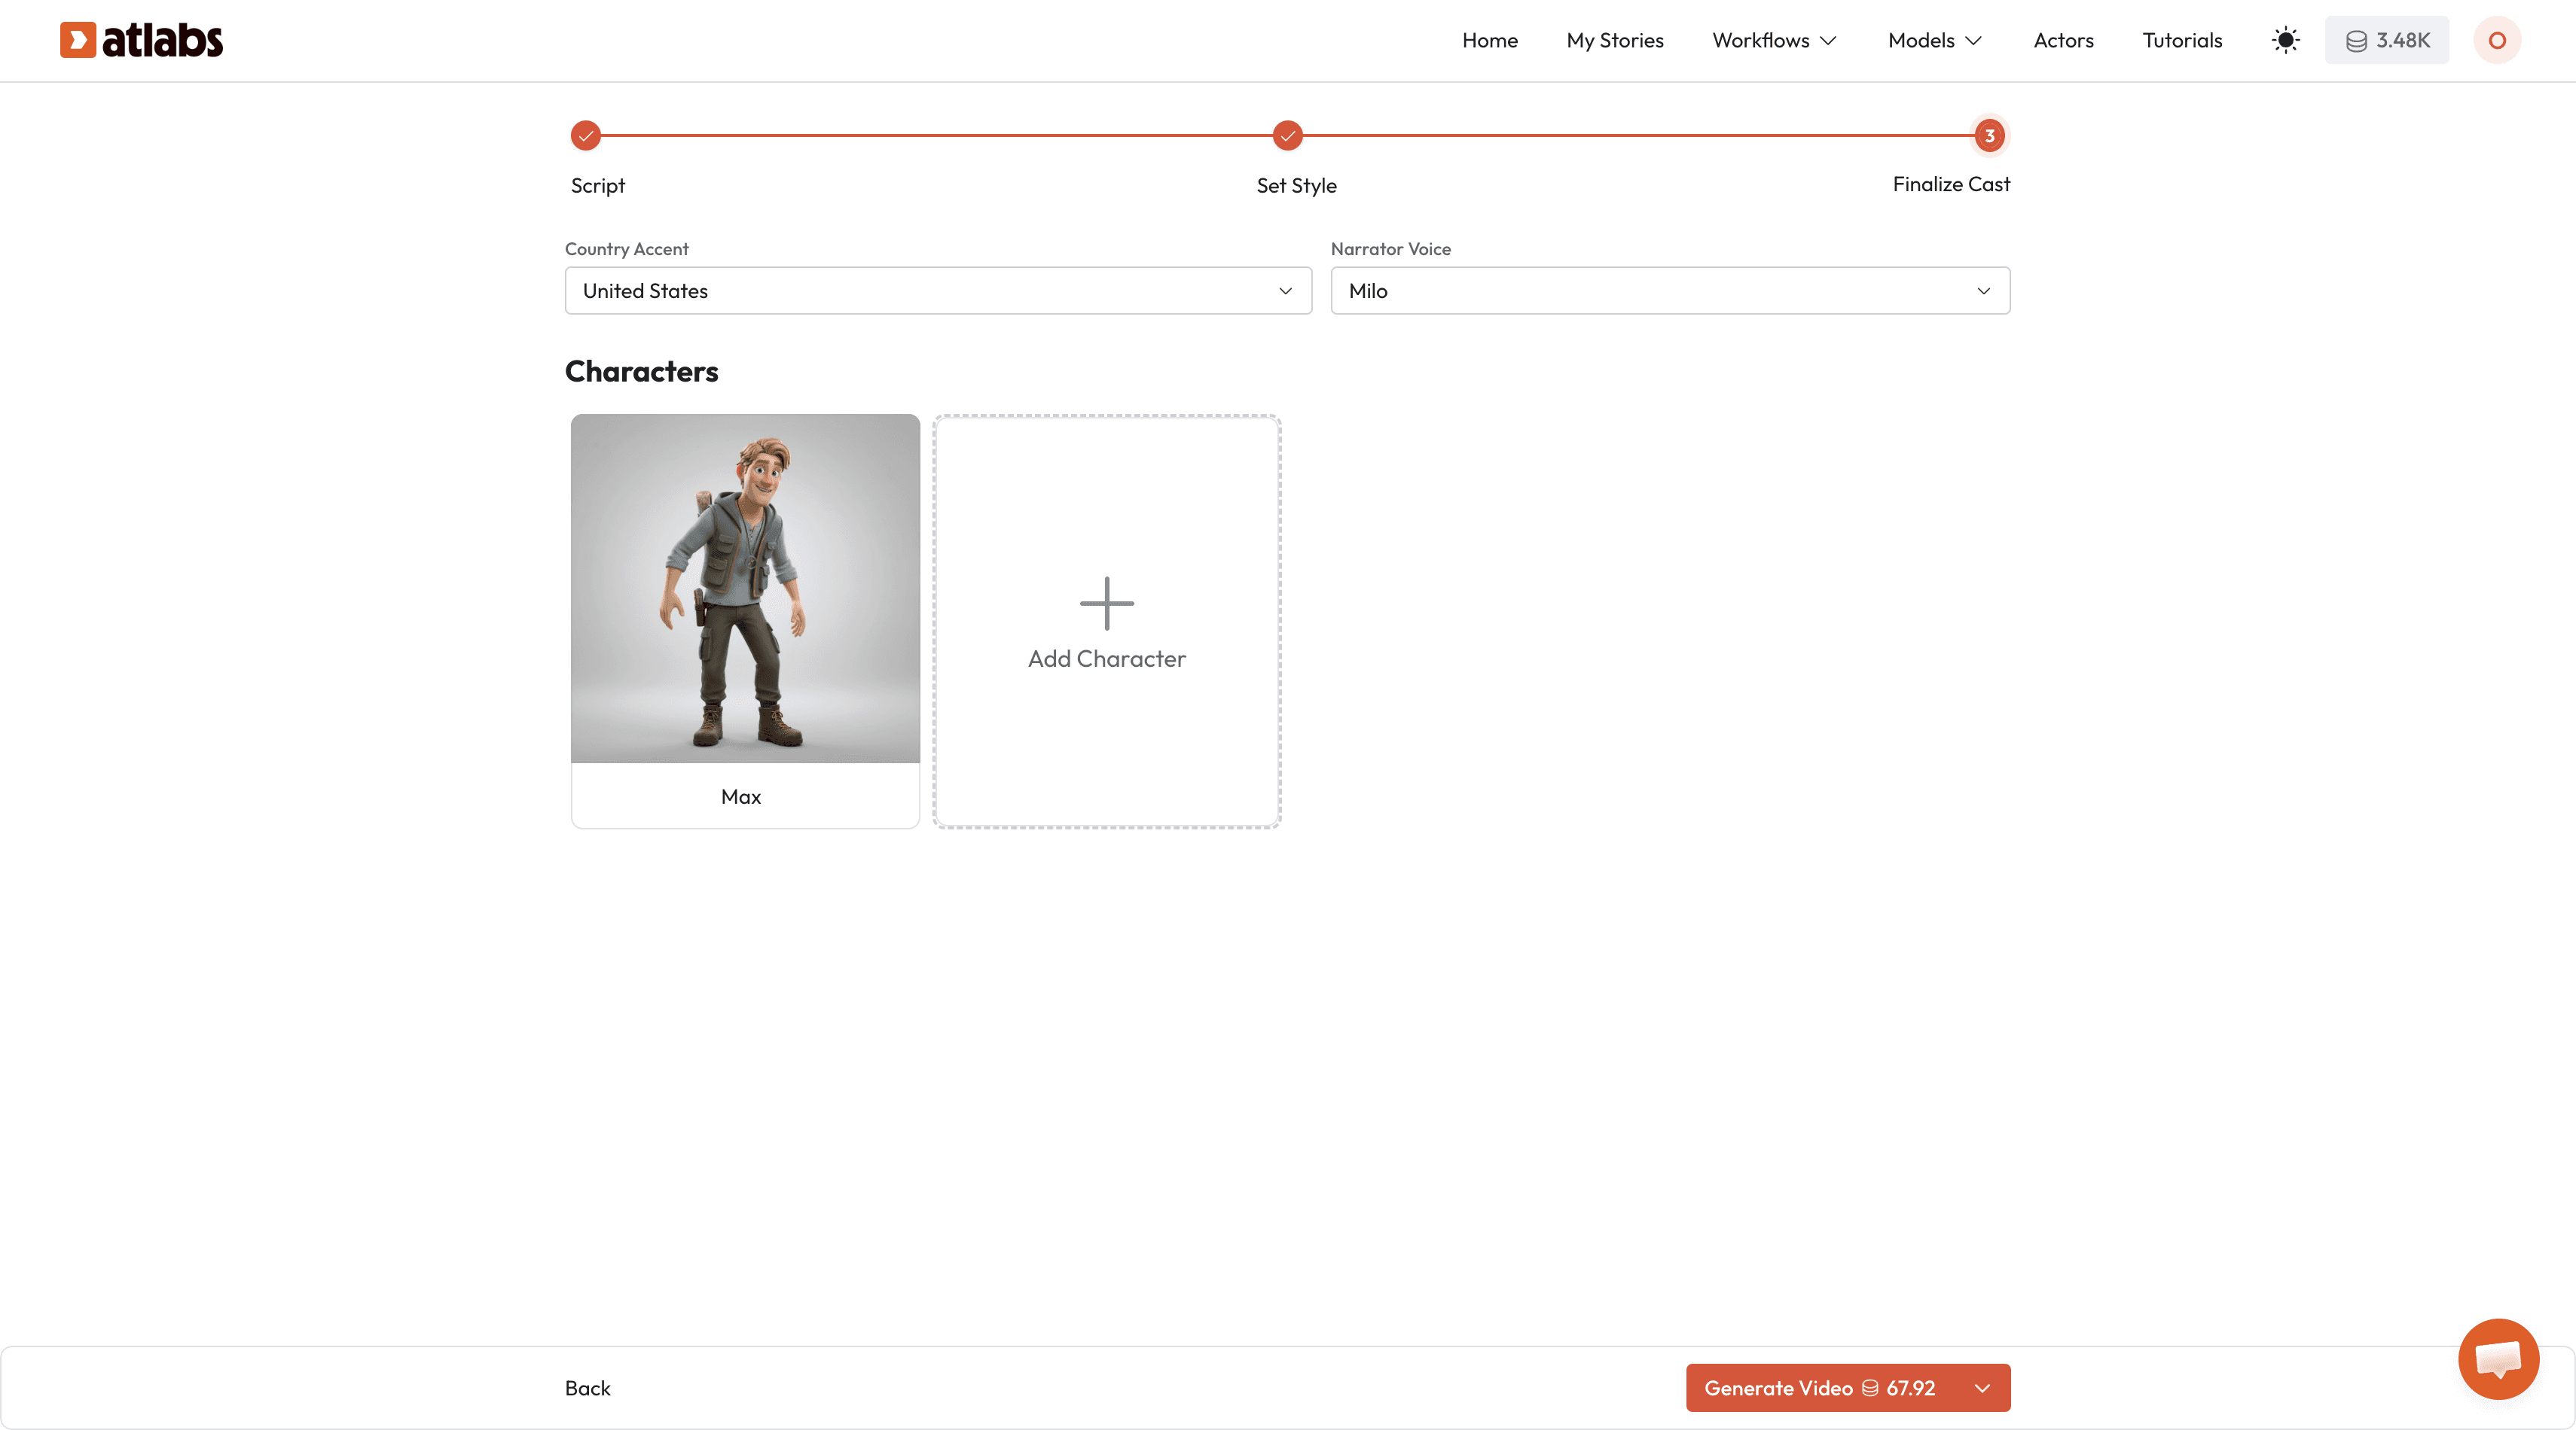Open My Stories page

(x=1614, y=40)
